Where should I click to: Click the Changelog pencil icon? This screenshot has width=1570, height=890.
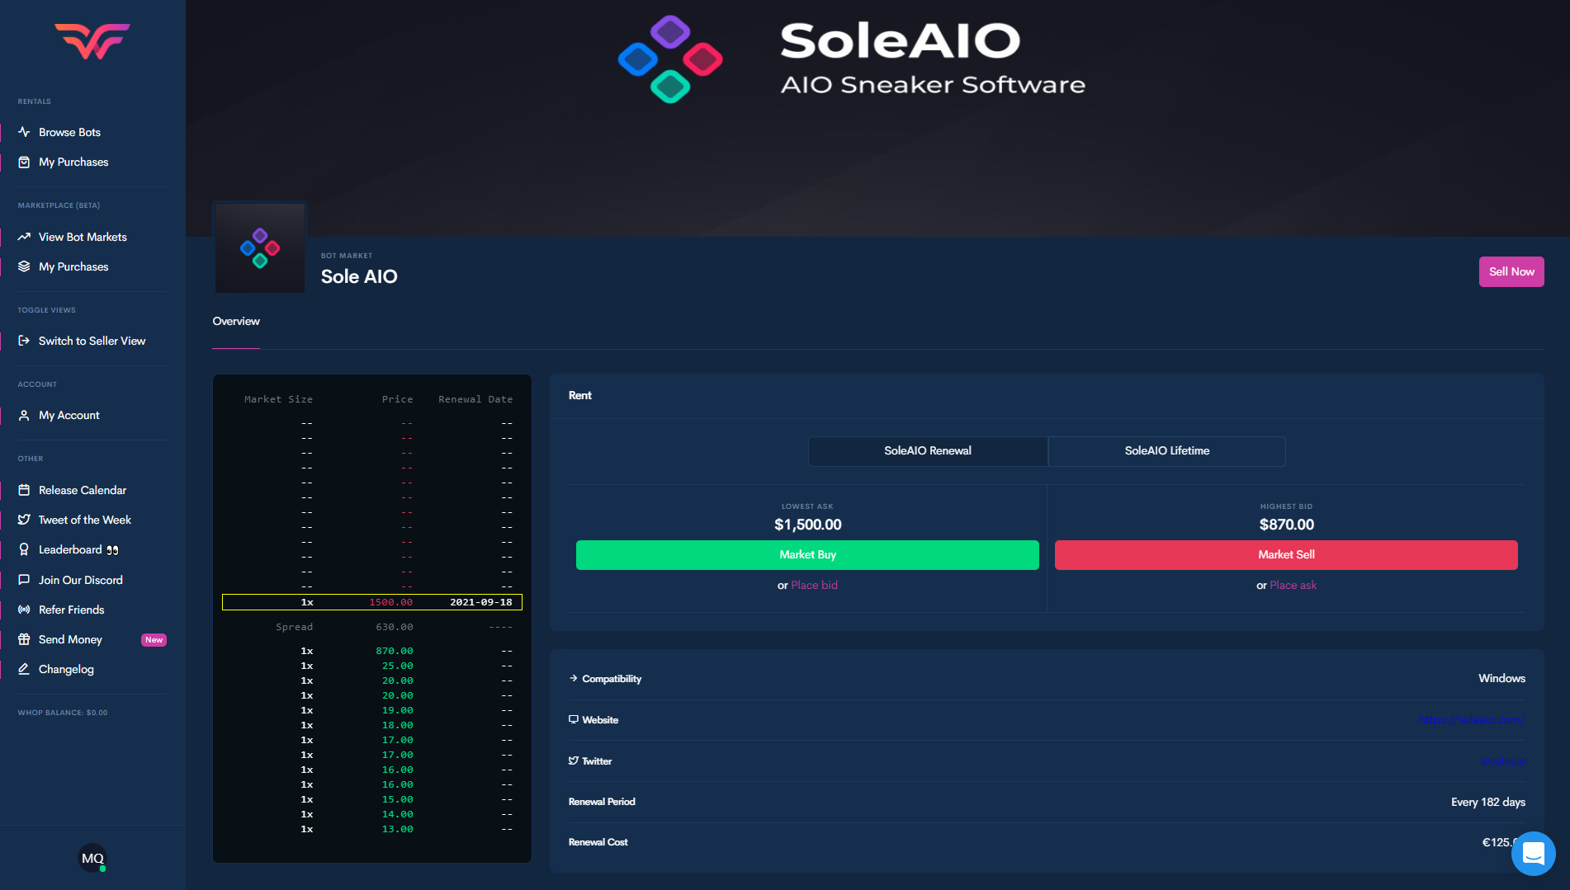(24, 669)
